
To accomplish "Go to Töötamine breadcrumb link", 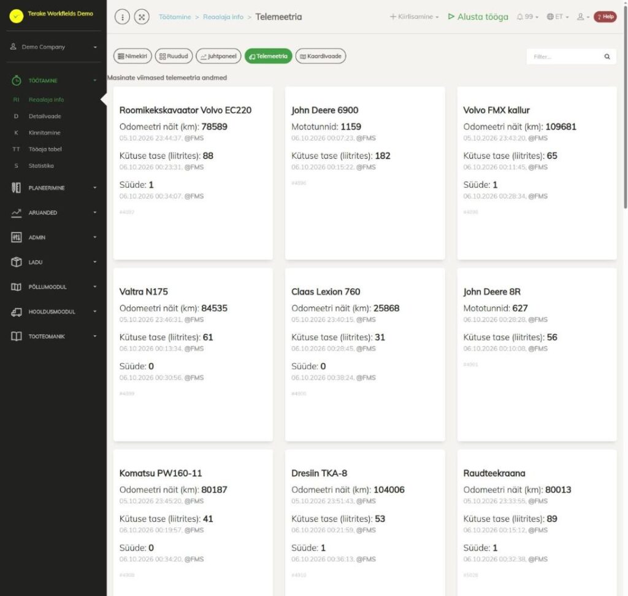I will (175, 17).
